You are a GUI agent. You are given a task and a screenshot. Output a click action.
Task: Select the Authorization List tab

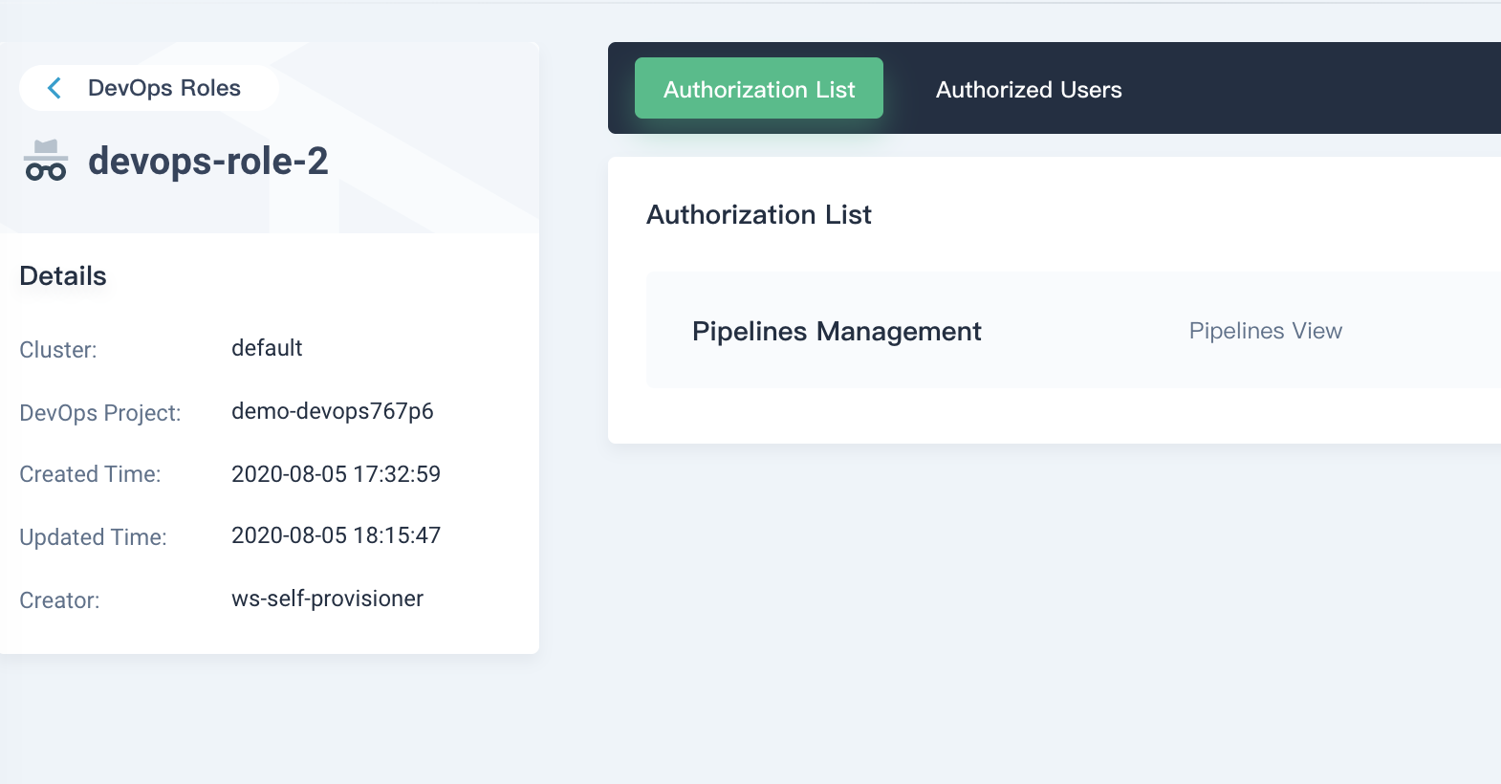[759, 88]
